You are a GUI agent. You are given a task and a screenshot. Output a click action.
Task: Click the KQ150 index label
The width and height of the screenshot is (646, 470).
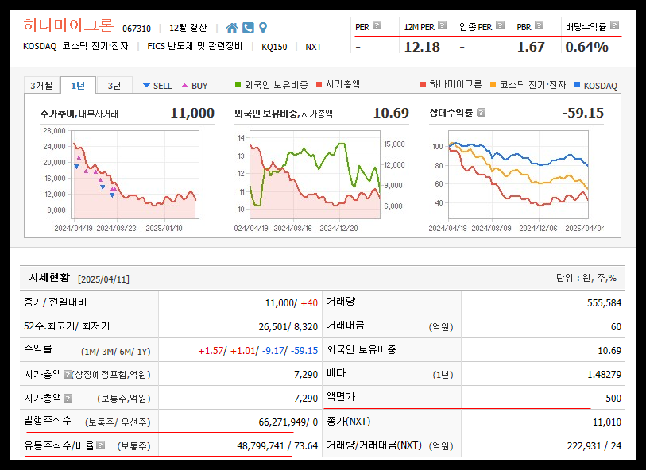pos(274,47)
